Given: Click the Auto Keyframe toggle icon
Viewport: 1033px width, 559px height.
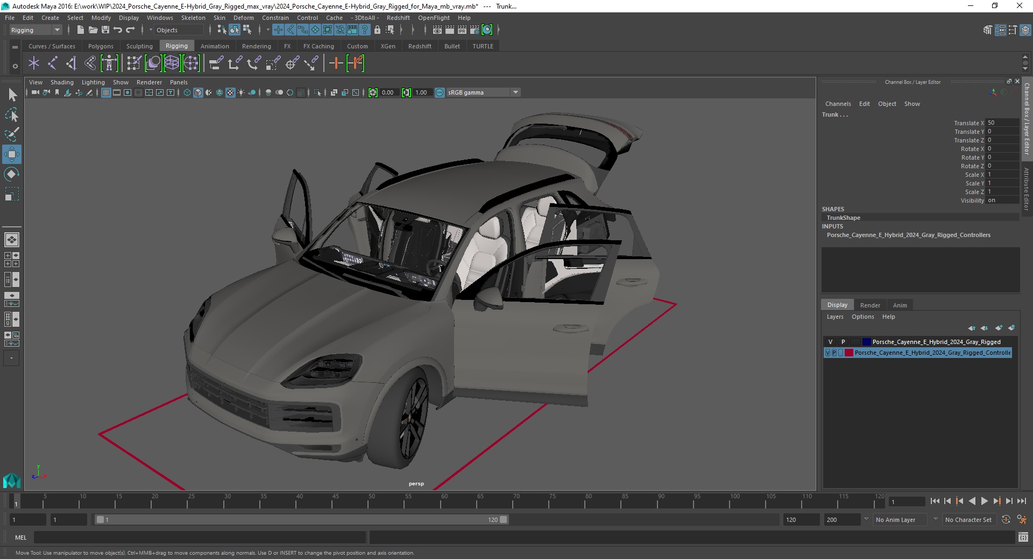Looking at the screenshot, I should (x=1006, y=520).
